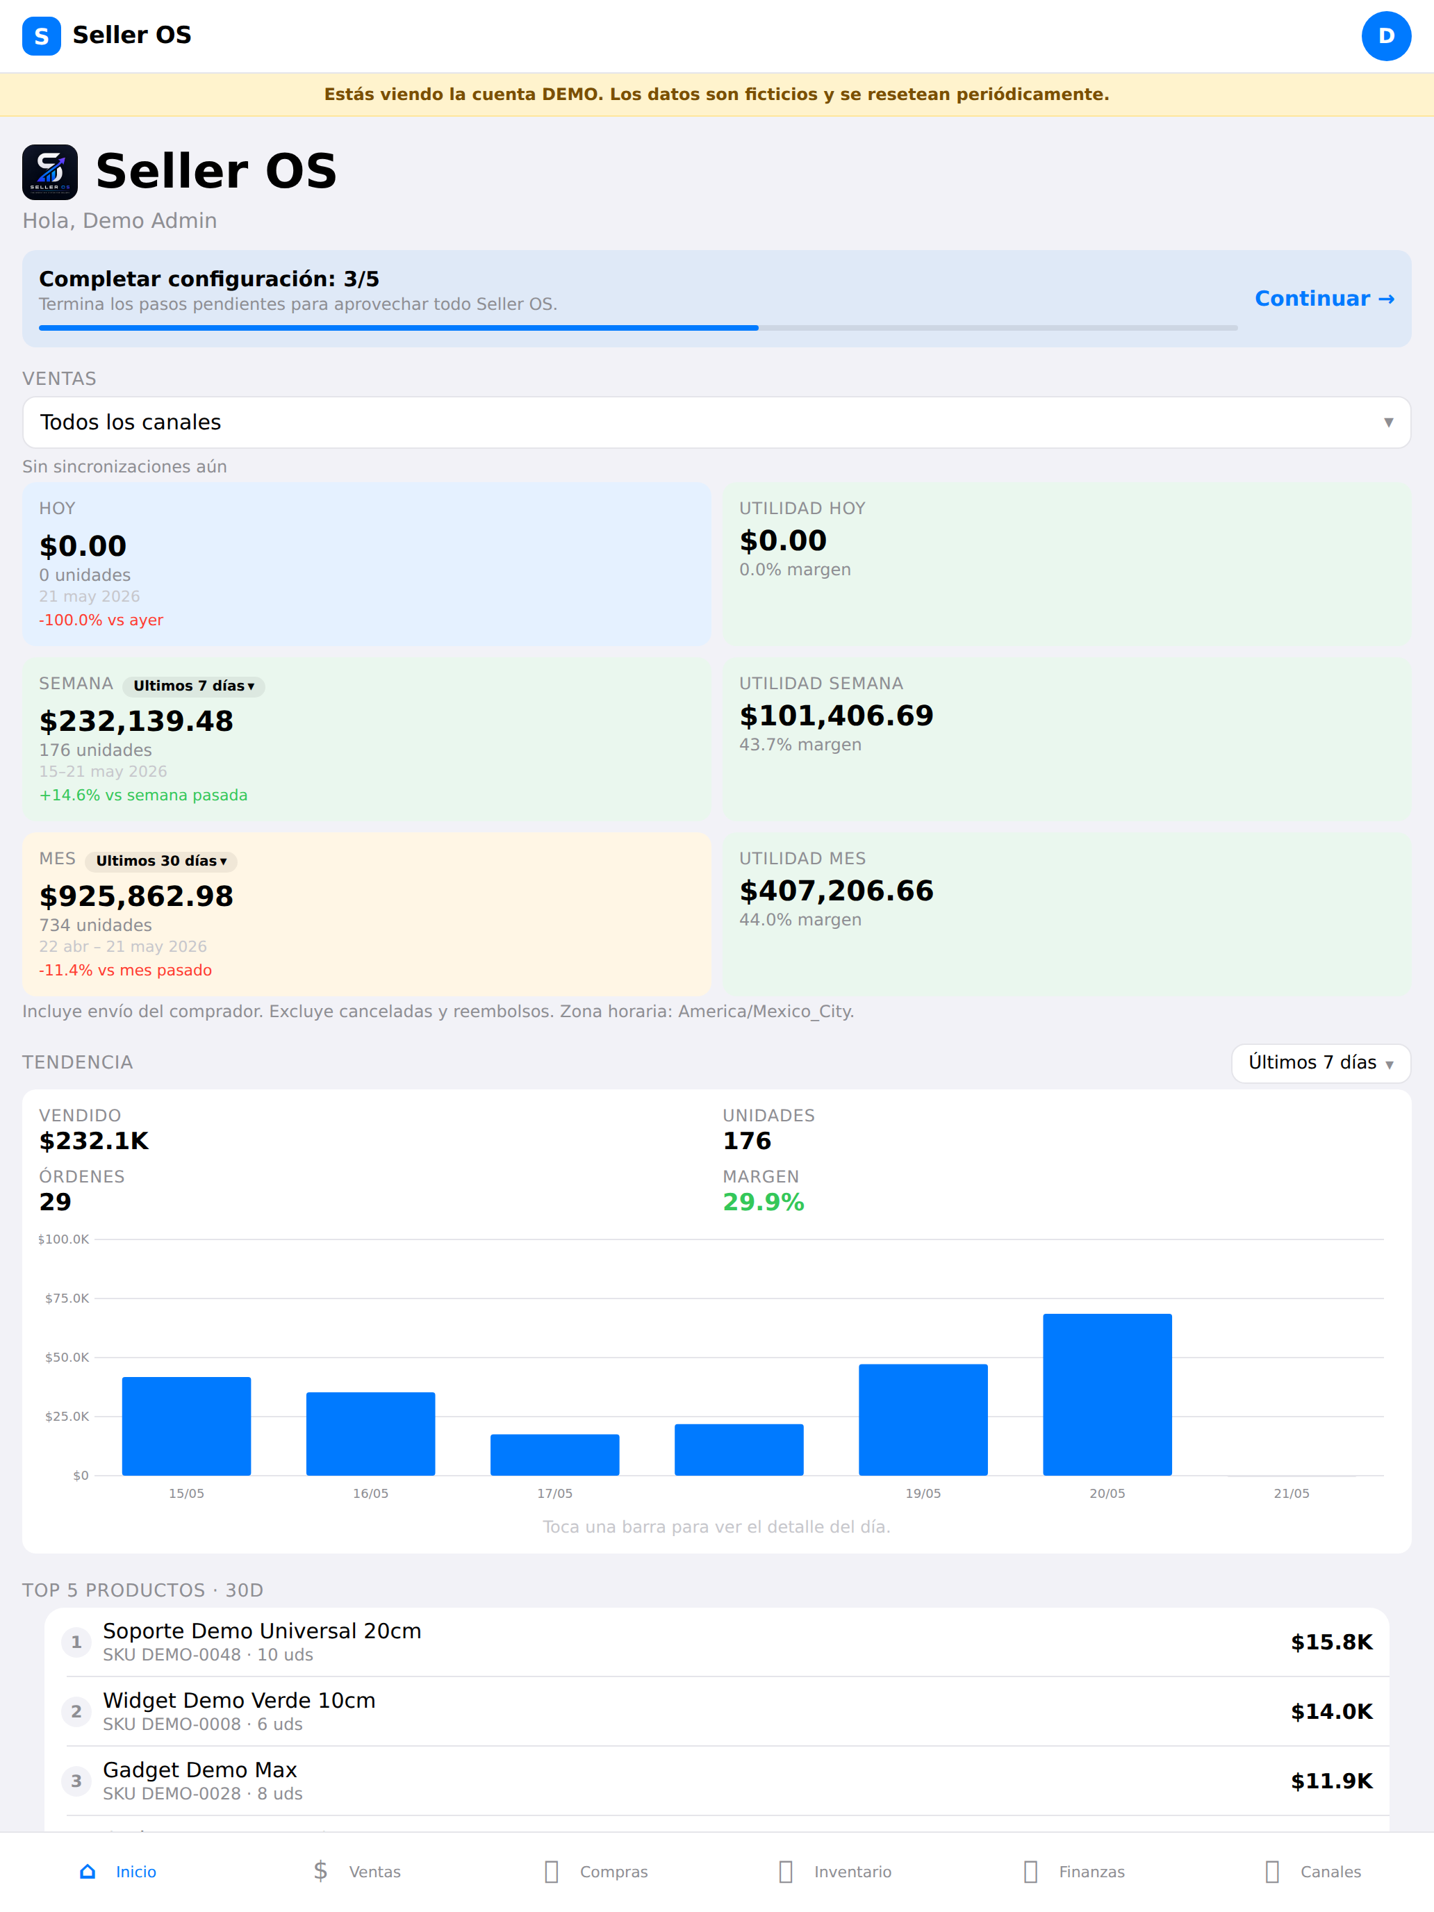
Task: Click the TOP 5 PRODUCTOS · 30D heading
Action: 142,1590
